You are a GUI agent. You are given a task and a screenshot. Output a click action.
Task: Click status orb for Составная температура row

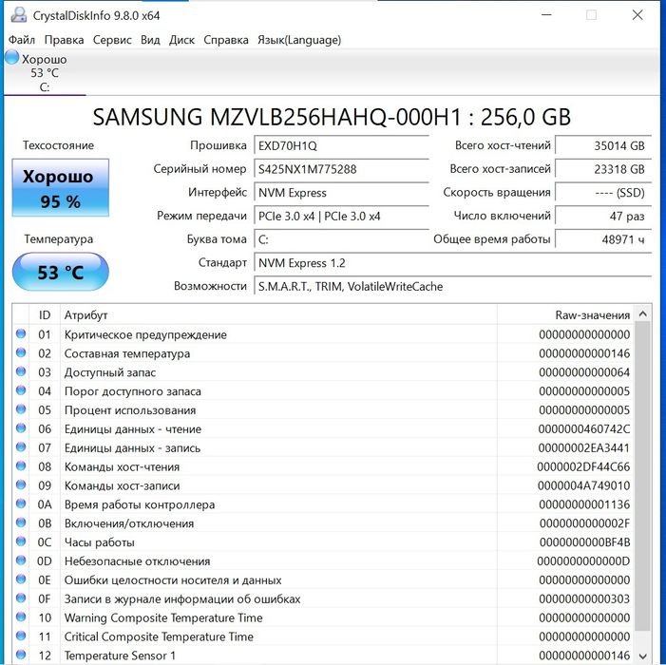(x=21, y=352)
